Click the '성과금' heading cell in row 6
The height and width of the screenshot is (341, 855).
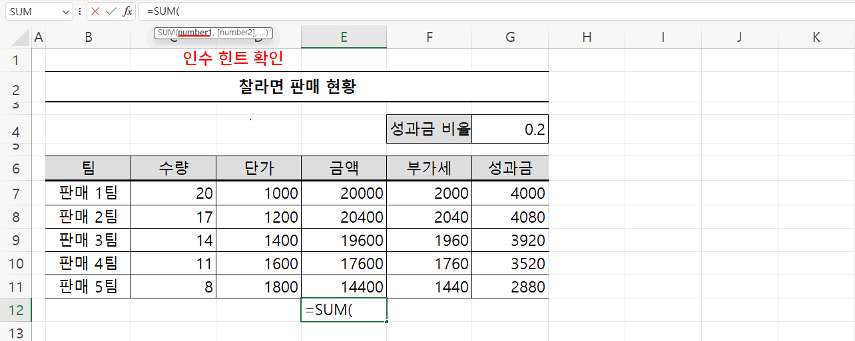(x=510, y=168)
